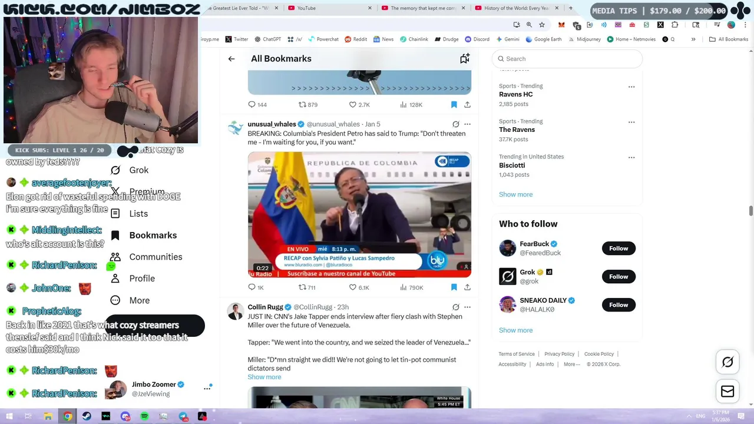Open Spotify from the taskbar
This screenshot has height=424, width=754.
click(144, 416)
